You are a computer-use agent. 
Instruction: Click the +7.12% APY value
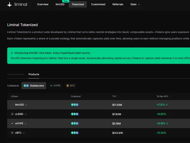(x=161, y=105)
